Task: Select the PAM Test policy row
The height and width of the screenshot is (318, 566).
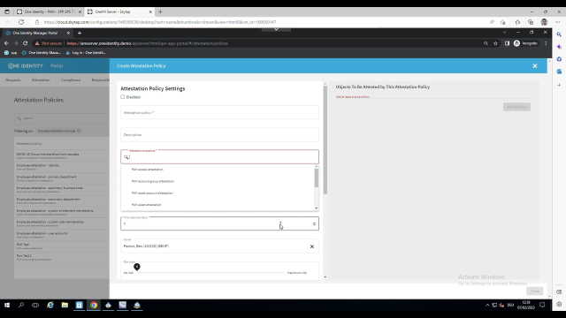Action: coord(62,246)
